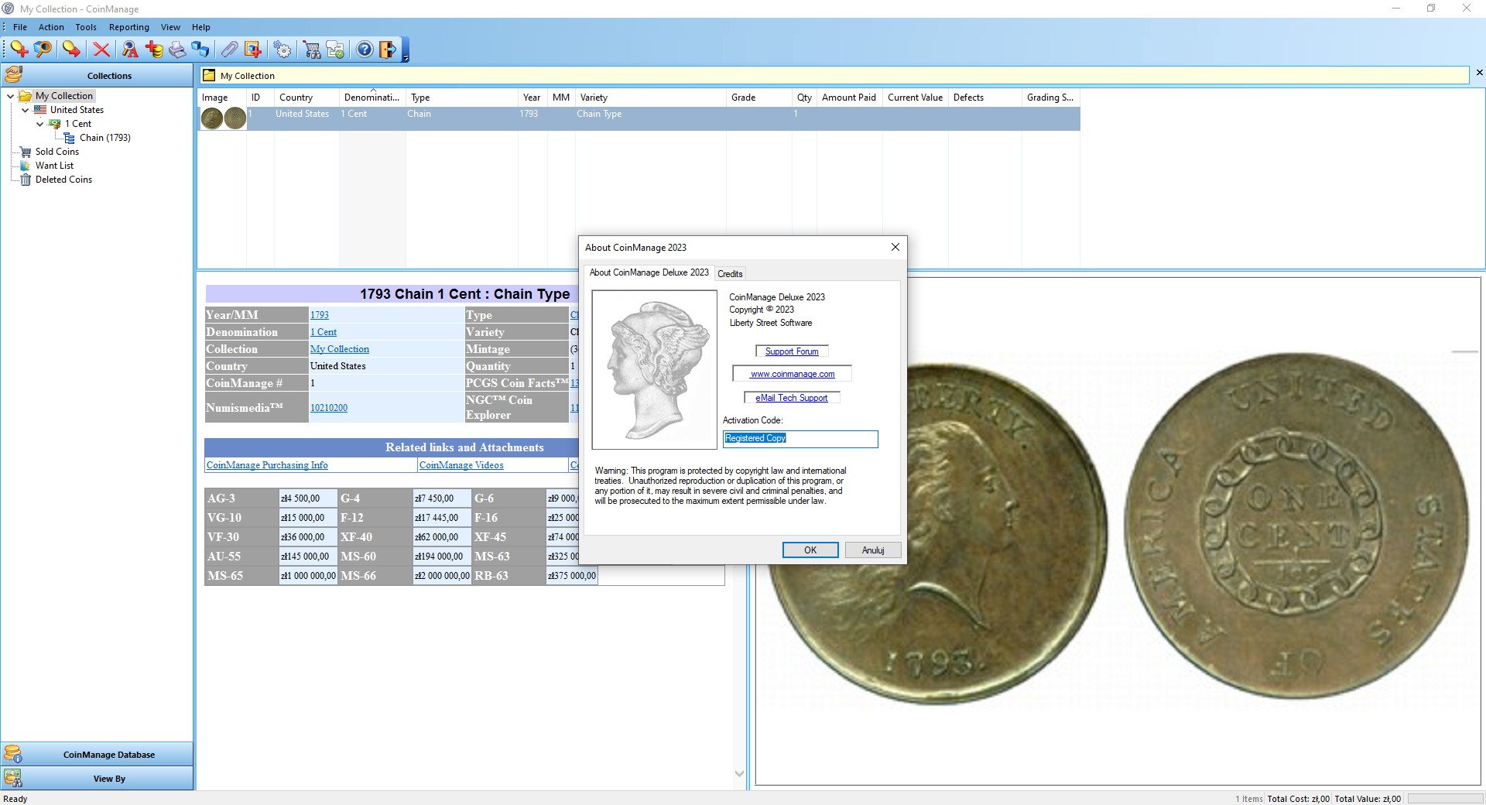This screenshot has height=805, width=1486.
Task: Click the add picture frame toolbar icon
Action: [253, 50]
